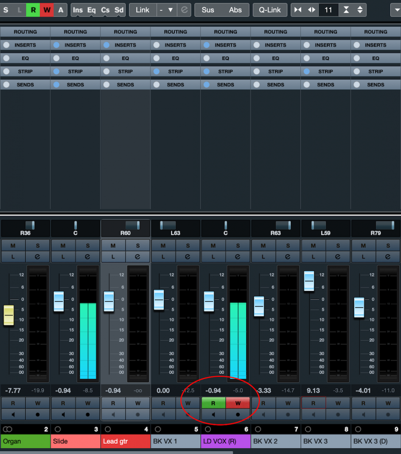The width and height of the screenshot is (401, 454).
Task: Mute the Organ channel
Action: click(13, 245)
